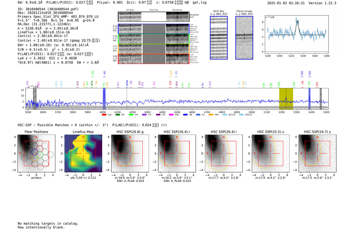This screenshot has height=241, width=354.
Task: Click the 'EW: 0.9±0.2Å' header value
Action: click(30, 3)
